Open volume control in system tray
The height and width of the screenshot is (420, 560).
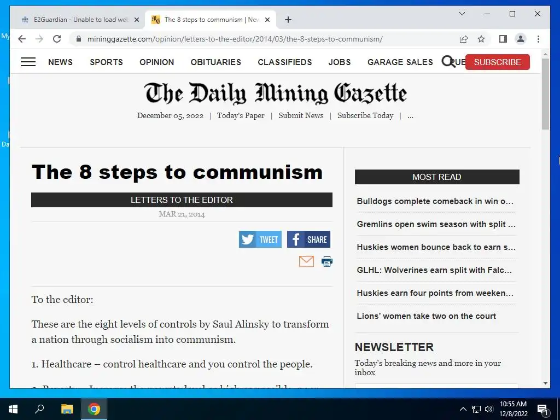(x=489, y=409)
